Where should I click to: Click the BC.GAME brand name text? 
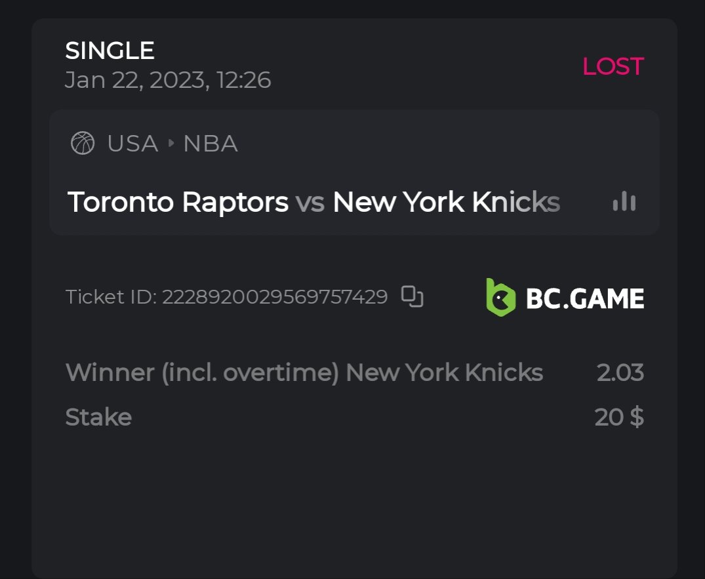[x=584, y=298]
